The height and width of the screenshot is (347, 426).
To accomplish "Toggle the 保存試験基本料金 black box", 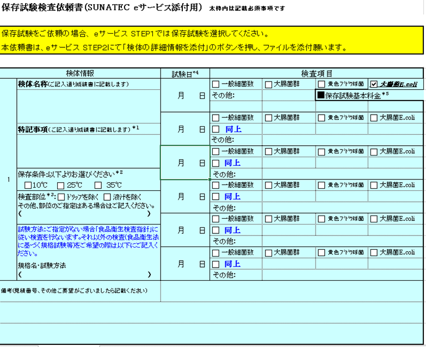I will coord(320,95).
